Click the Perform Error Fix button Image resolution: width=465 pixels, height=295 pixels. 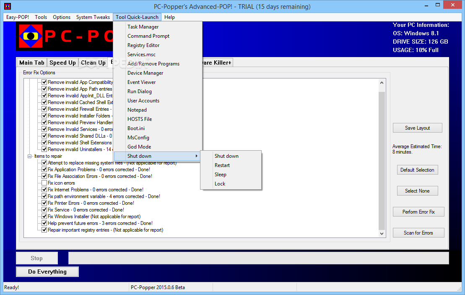tap(418, 212)
